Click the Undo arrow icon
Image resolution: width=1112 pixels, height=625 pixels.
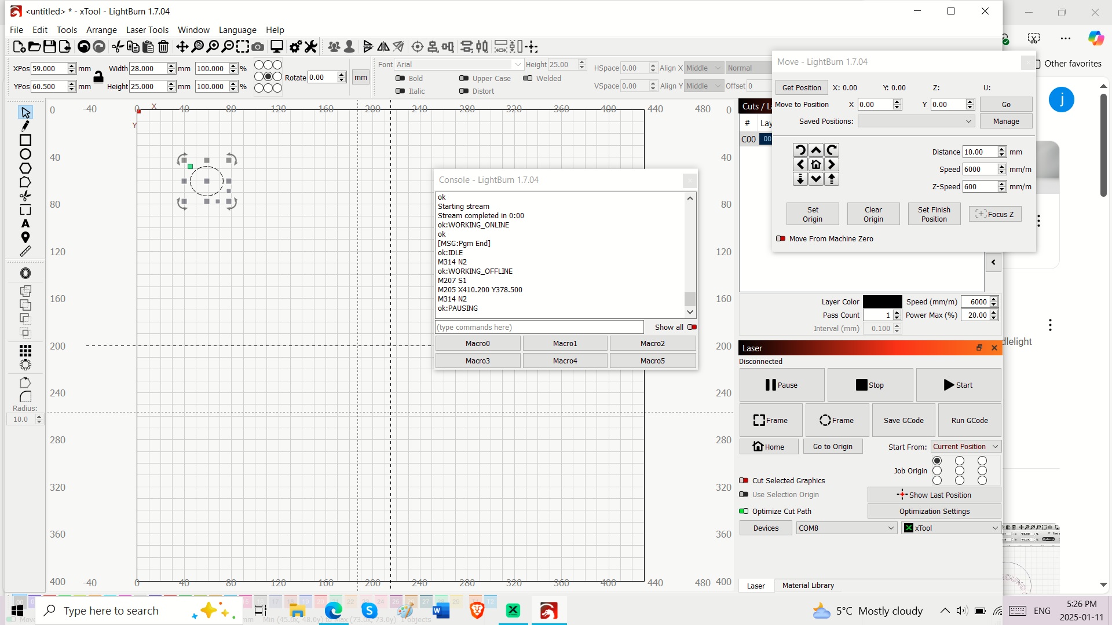click(84, 47)
